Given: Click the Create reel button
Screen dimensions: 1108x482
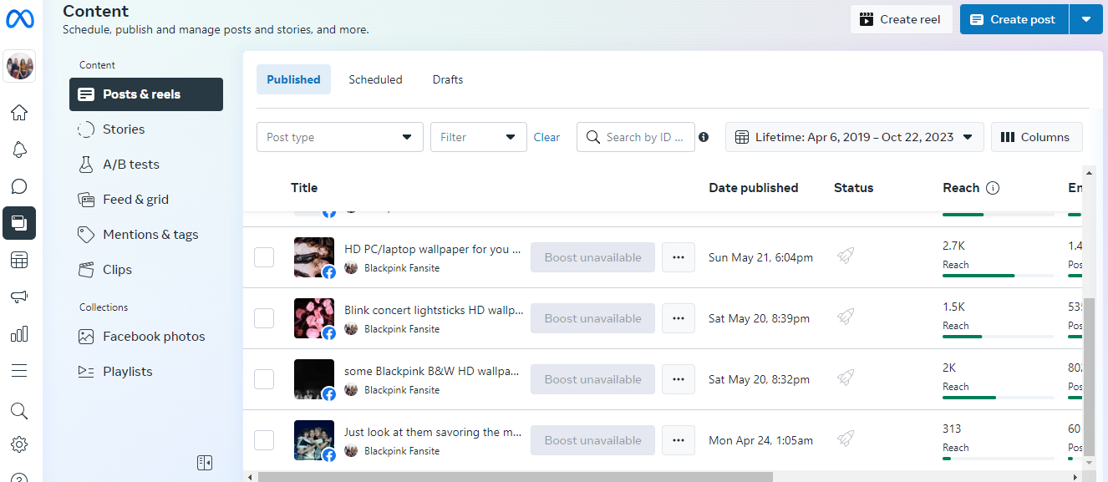Looking at the screenshot, I should tap(901, 19).
